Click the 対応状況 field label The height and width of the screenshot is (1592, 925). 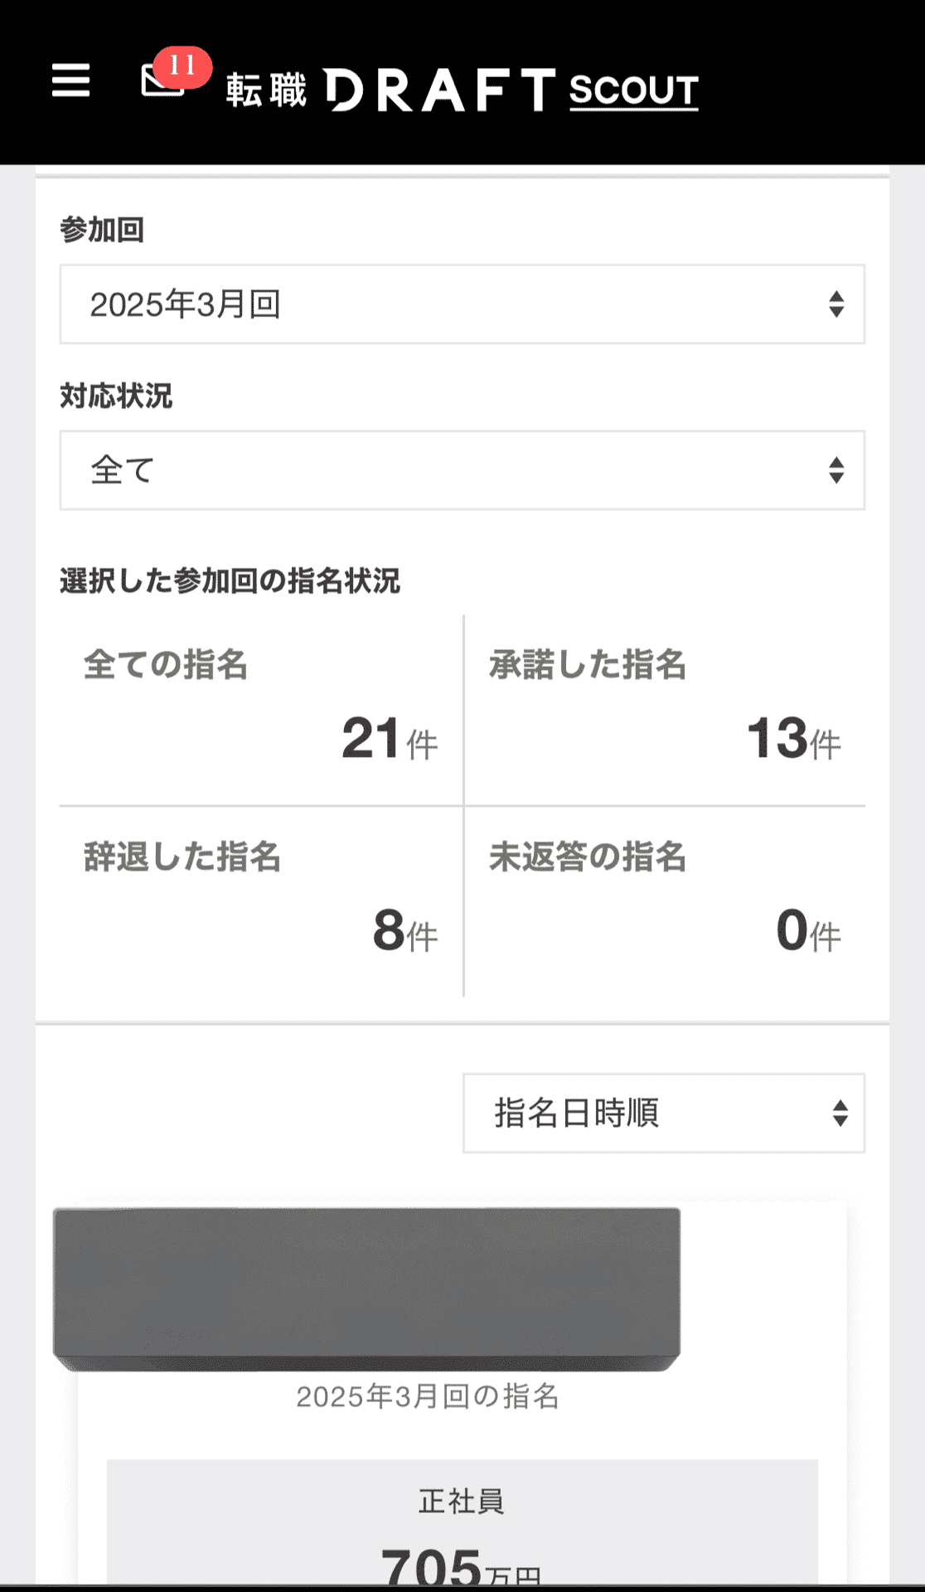pos(116,396)
